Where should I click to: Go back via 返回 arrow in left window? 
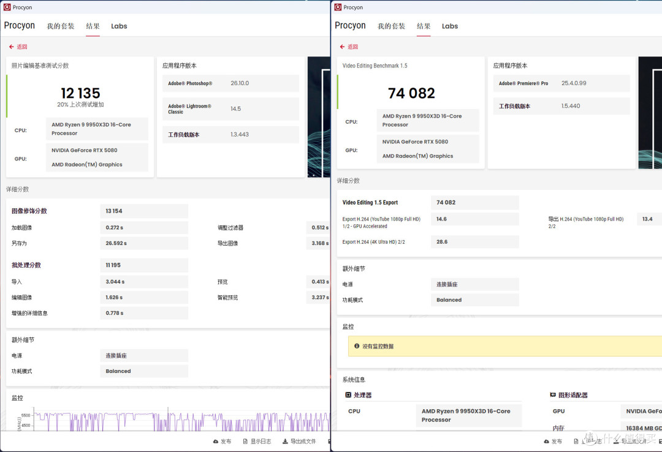(18, 47)
